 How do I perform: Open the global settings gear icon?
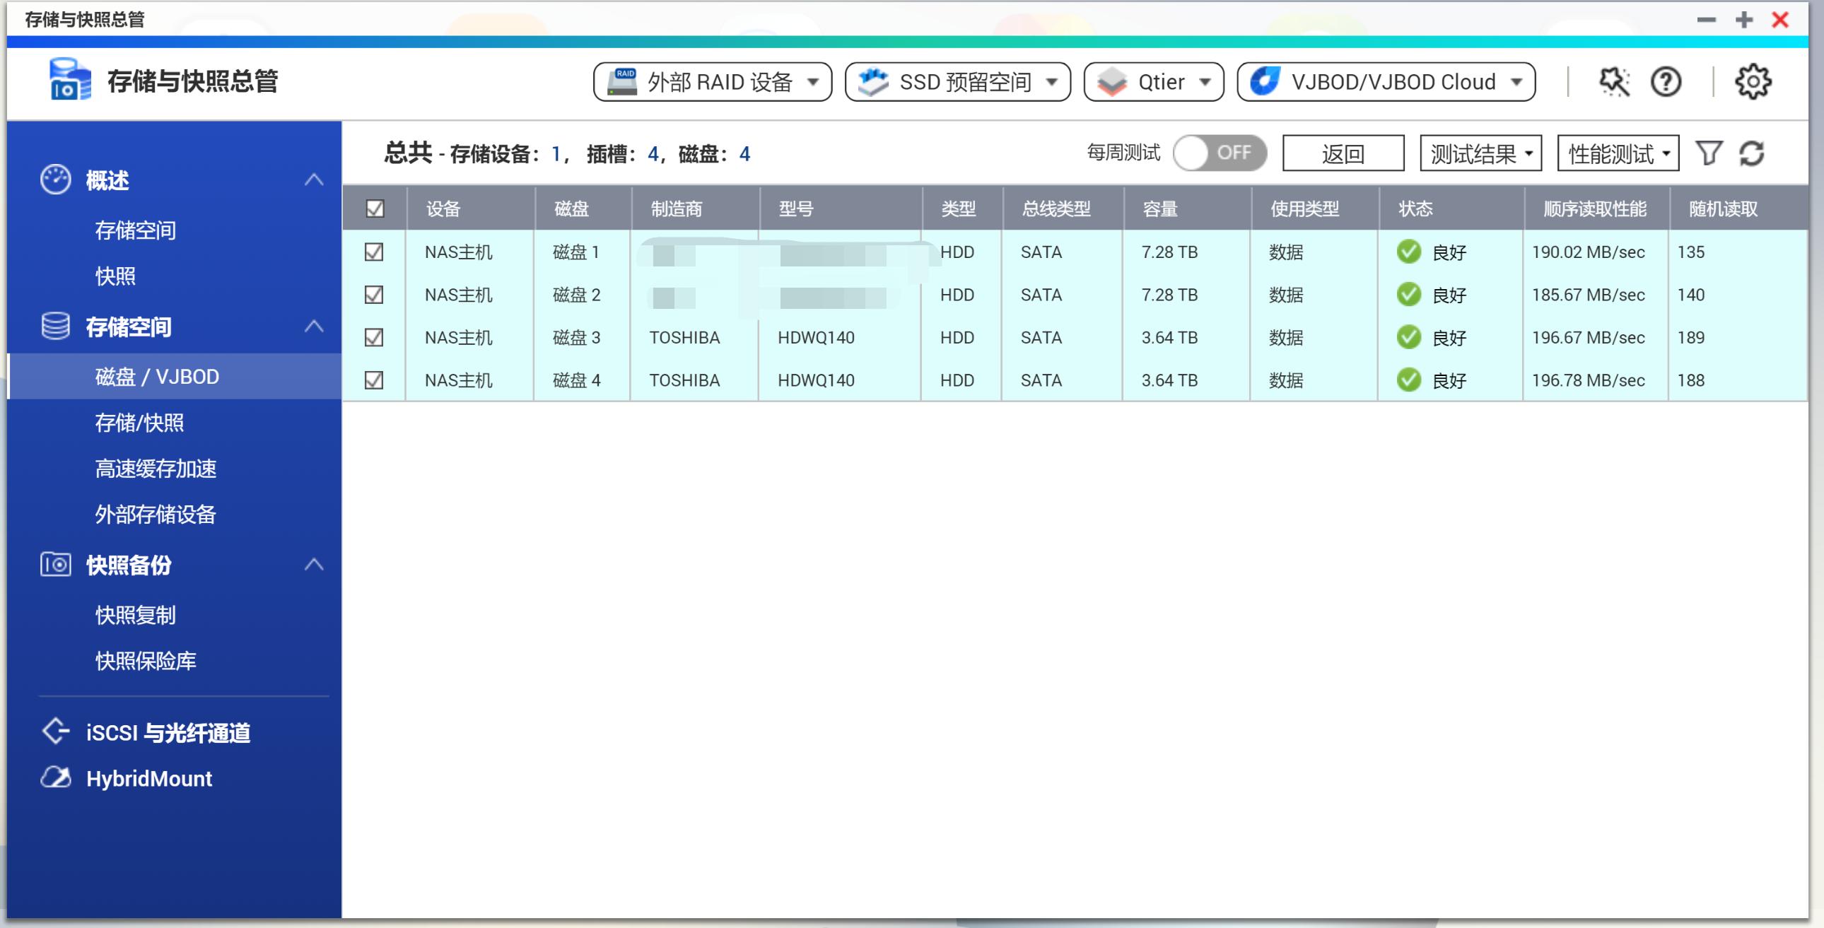pos(1755,81)
